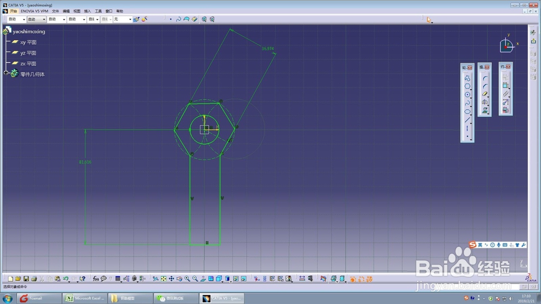Activate the Mirror tool

point(485,102)
